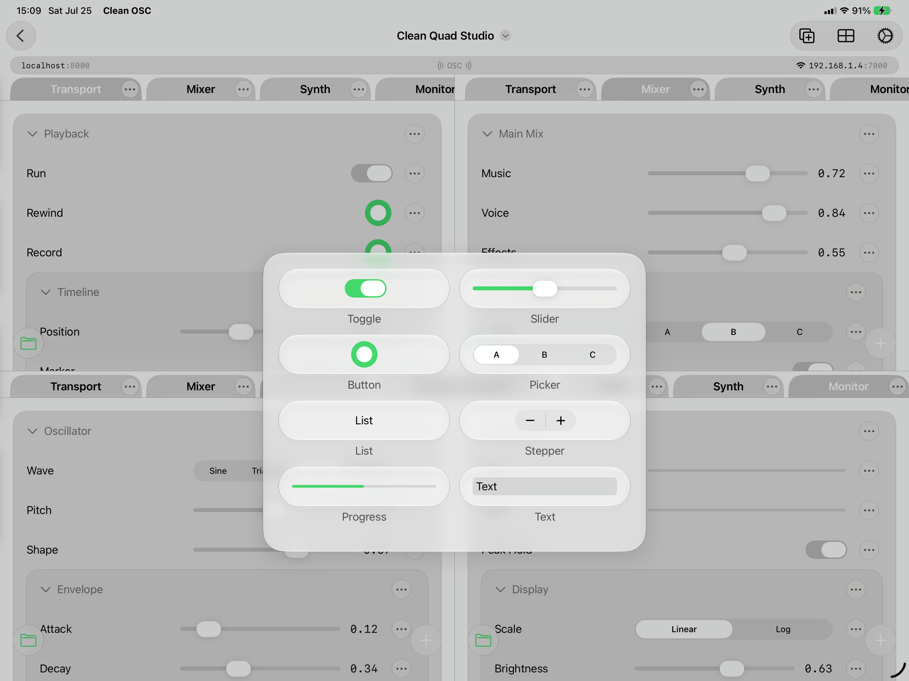This screenshot has width=909, height=681.
Task: Collapse the Envelope group
Action: click(x=46, y=590)
